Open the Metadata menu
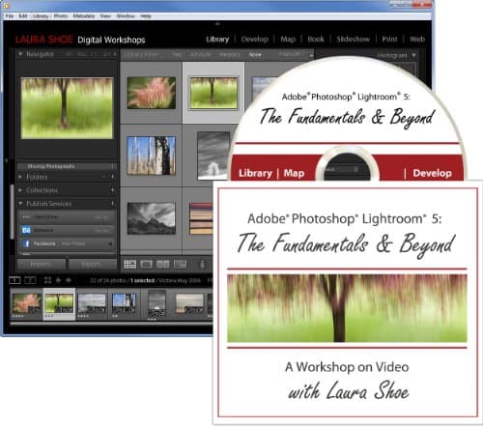 [x=84, y=15]
